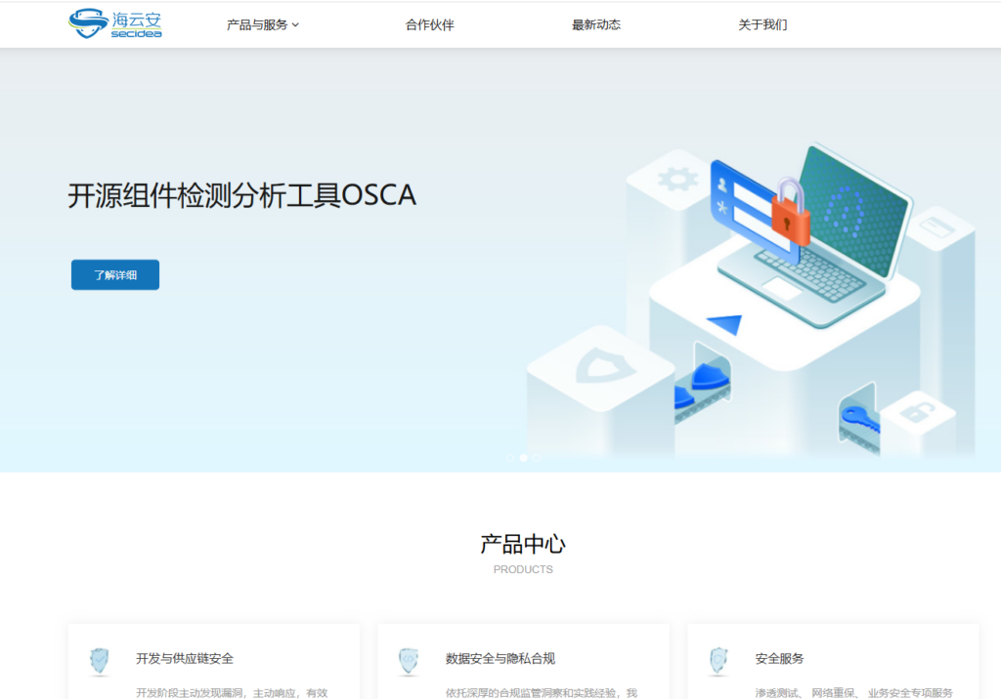Click the middle dot of the slideshow control
This screenshot has width=1001, height=699.
point(523,458)
